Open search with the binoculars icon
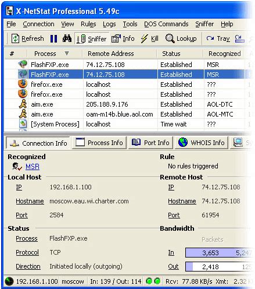Image resolution: width=255 pixels, height=289 pixels. [67, 38]
